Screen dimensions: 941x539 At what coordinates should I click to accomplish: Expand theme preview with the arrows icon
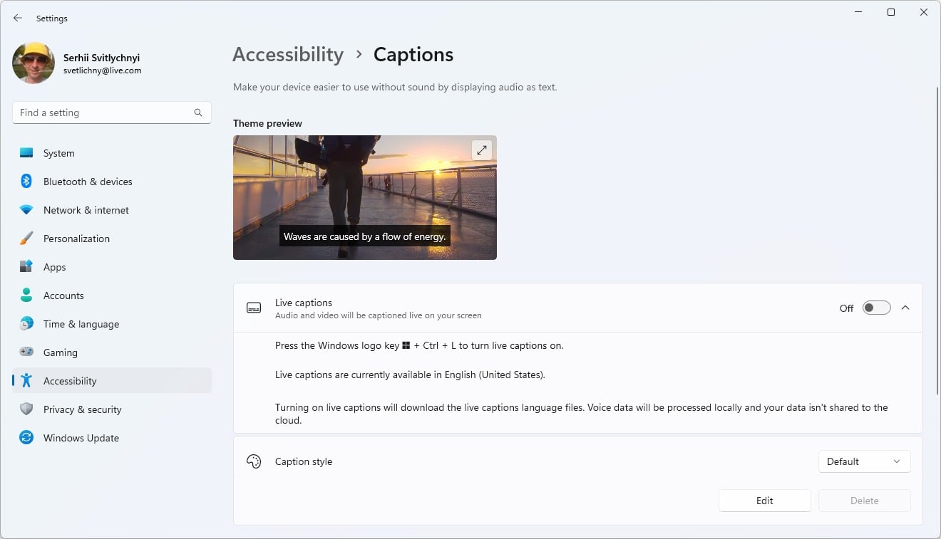click(x=482, y=150)
